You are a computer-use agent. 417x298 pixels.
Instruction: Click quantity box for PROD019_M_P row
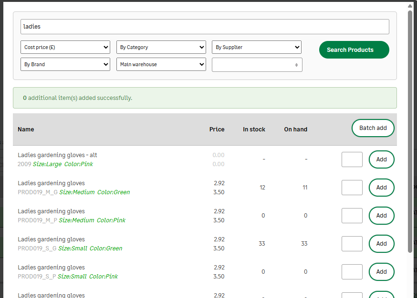[352, 216]
